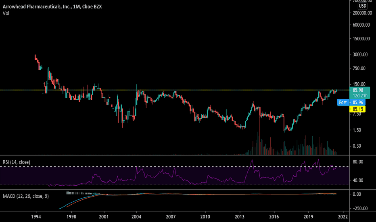Click the 2001 time axis label
This screenshot has width=376, height=222.
[104, 217]
